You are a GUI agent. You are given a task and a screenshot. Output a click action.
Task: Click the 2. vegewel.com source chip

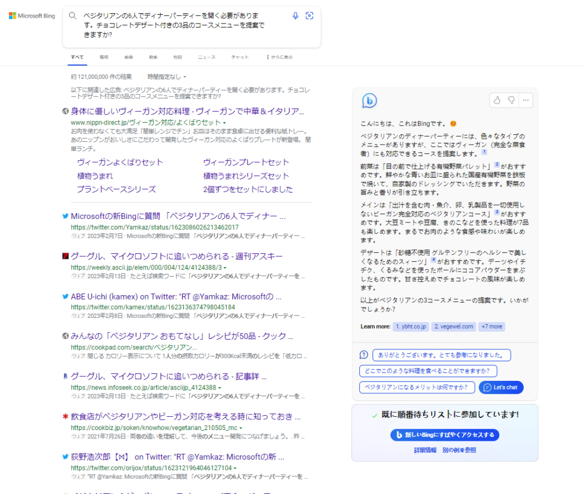click(454, 326)
